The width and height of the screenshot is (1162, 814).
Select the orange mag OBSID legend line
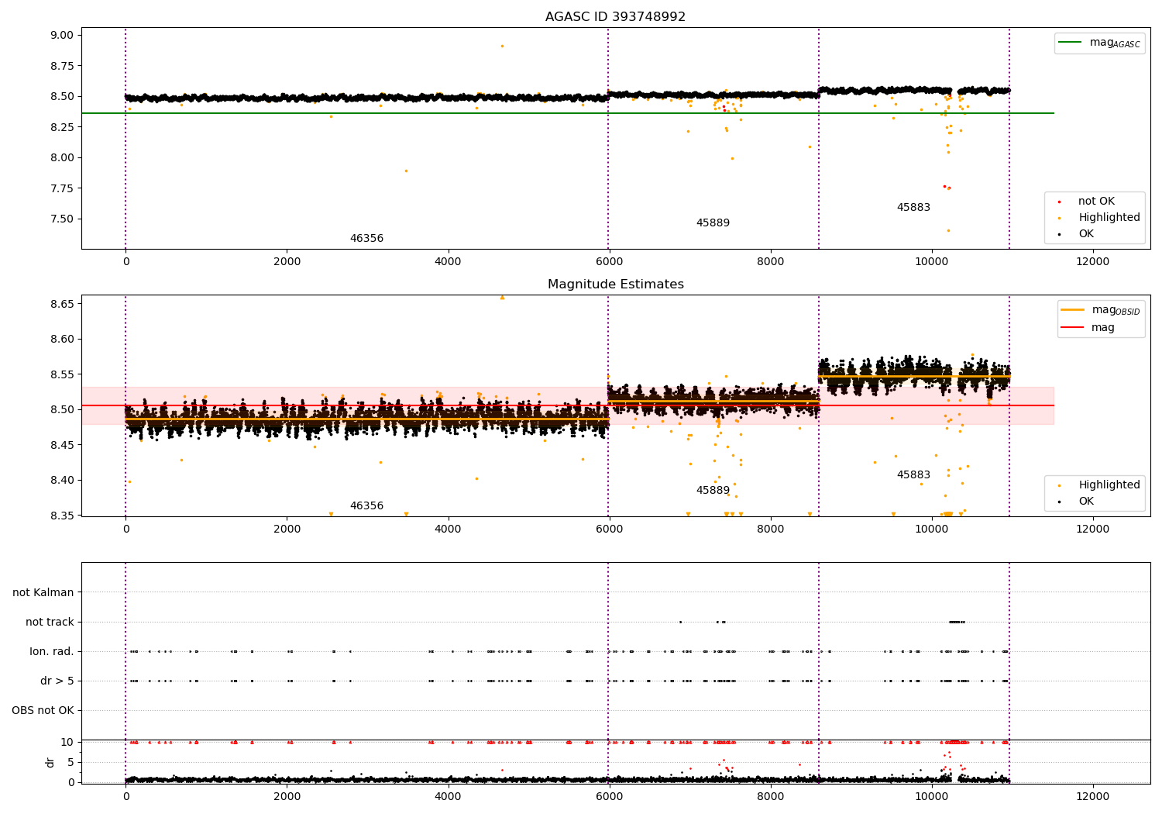1073,310
